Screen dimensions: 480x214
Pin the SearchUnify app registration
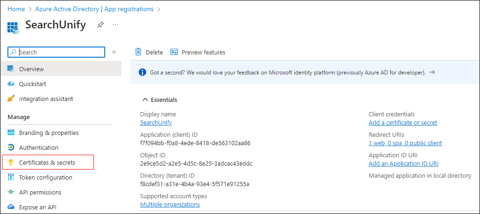point(100,25)
